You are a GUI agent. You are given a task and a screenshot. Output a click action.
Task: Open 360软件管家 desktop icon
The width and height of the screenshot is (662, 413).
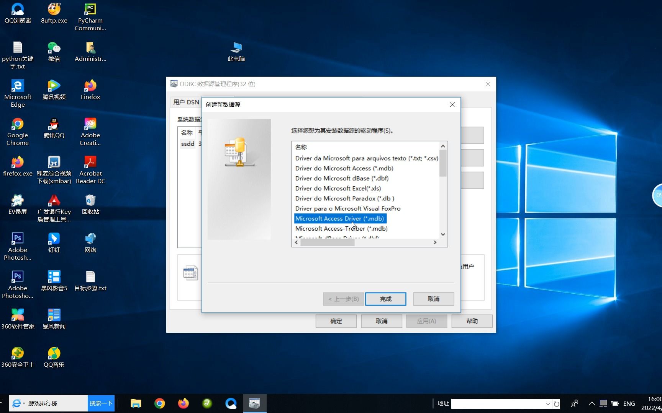(x=18, y=319)
